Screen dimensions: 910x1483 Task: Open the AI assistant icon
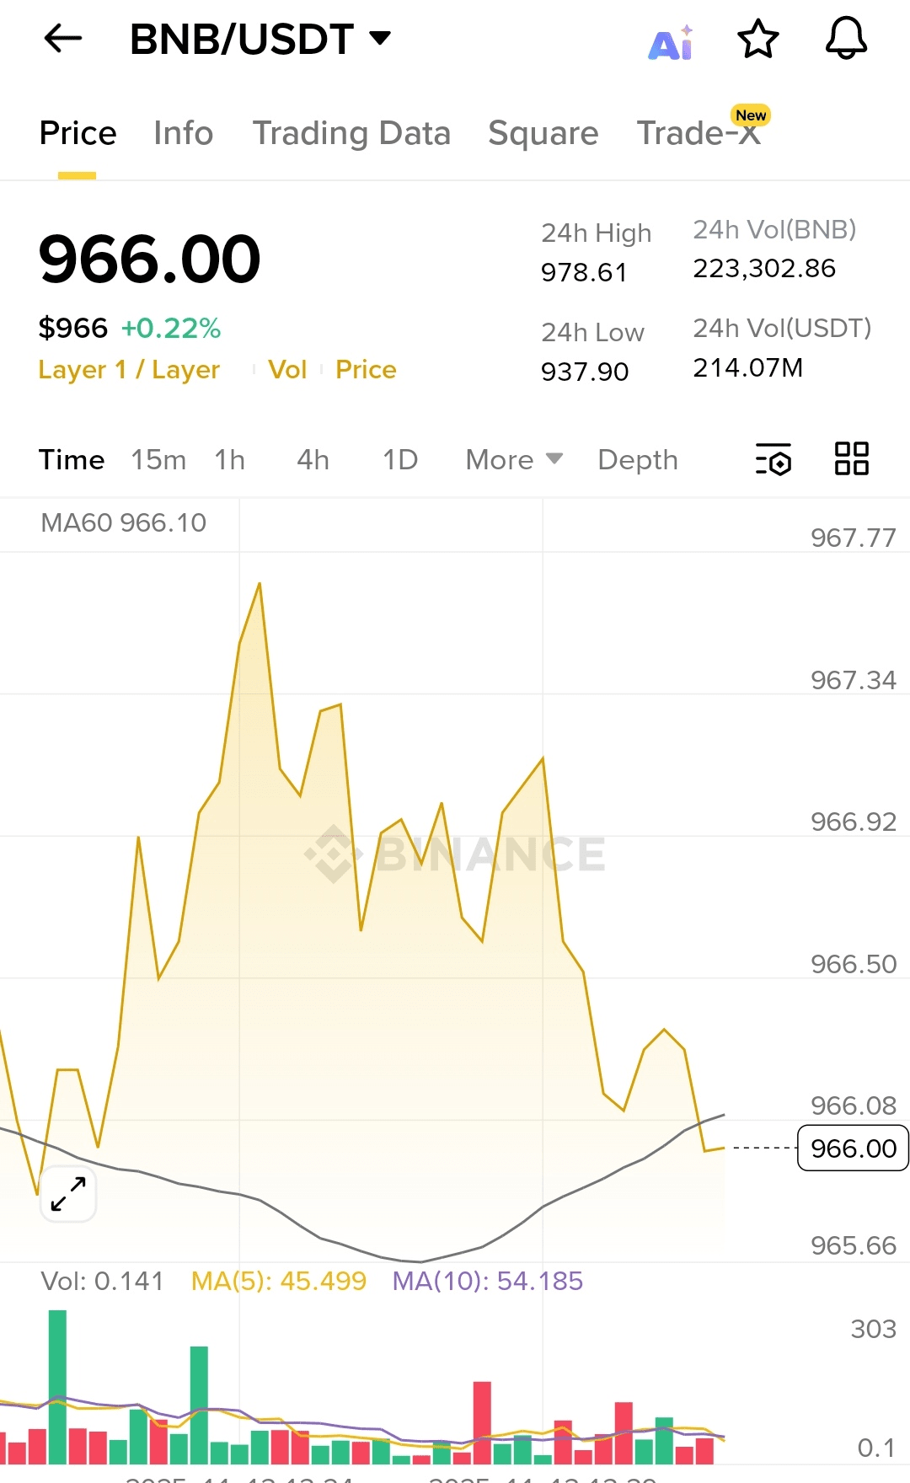[x=671, y=42]
